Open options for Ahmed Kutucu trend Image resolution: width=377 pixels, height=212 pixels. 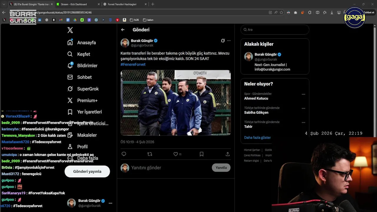303,95
